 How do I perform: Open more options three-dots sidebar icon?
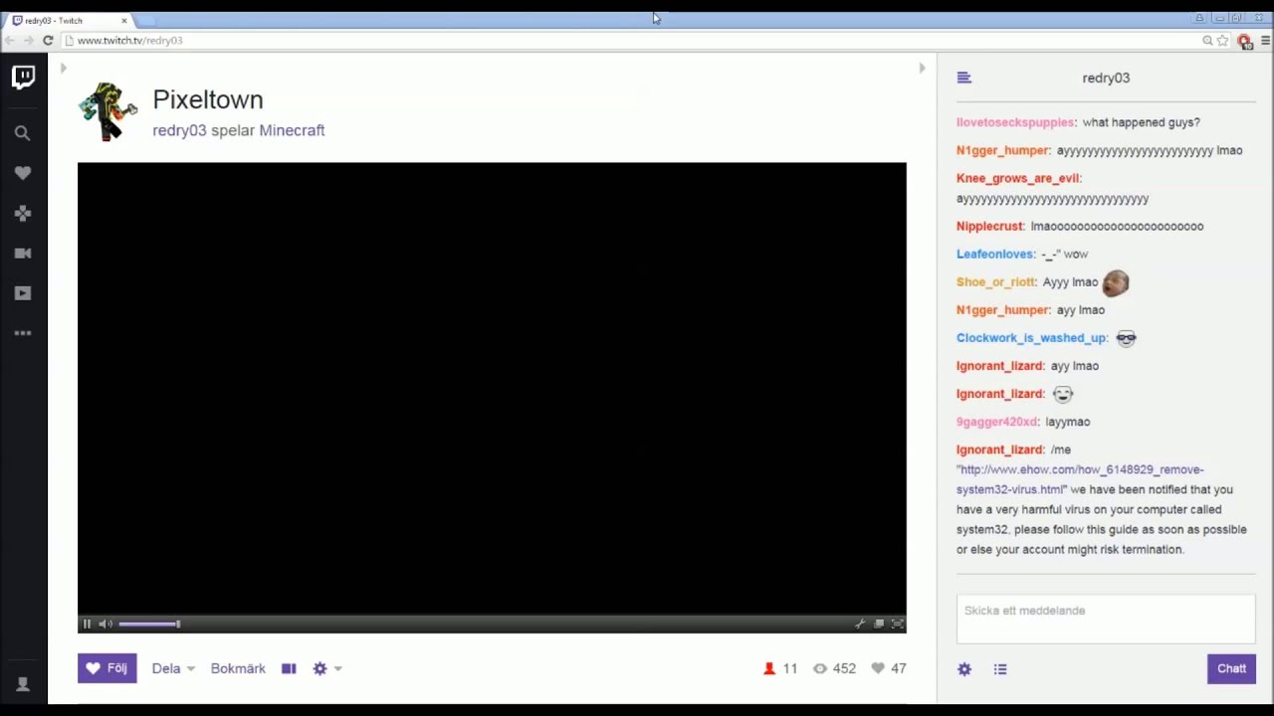tap(23, 333)
